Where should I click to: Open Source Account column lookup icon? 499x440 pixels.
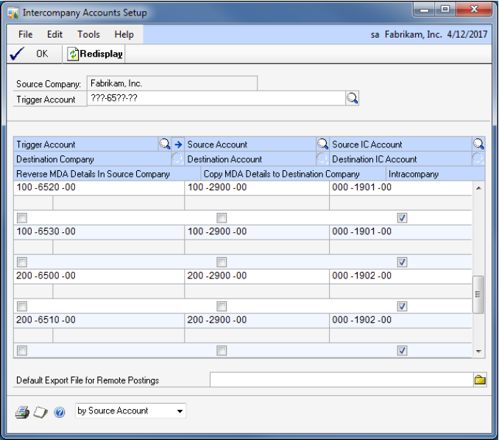click(x=322, y=144)
